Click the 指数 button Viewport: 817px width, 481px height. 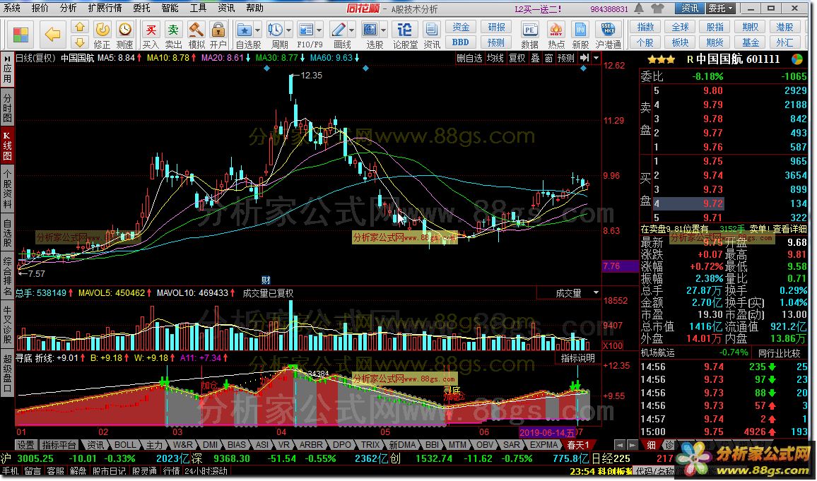point(645,27)
